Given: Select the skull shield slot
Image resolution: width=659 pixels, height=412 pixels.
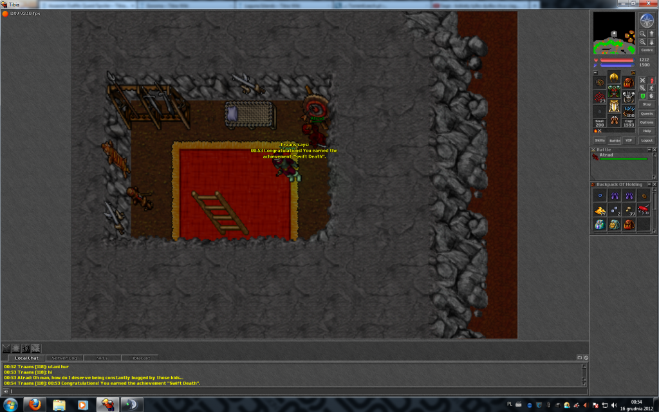Looking at the screenshot, I should tap(628, 97).
